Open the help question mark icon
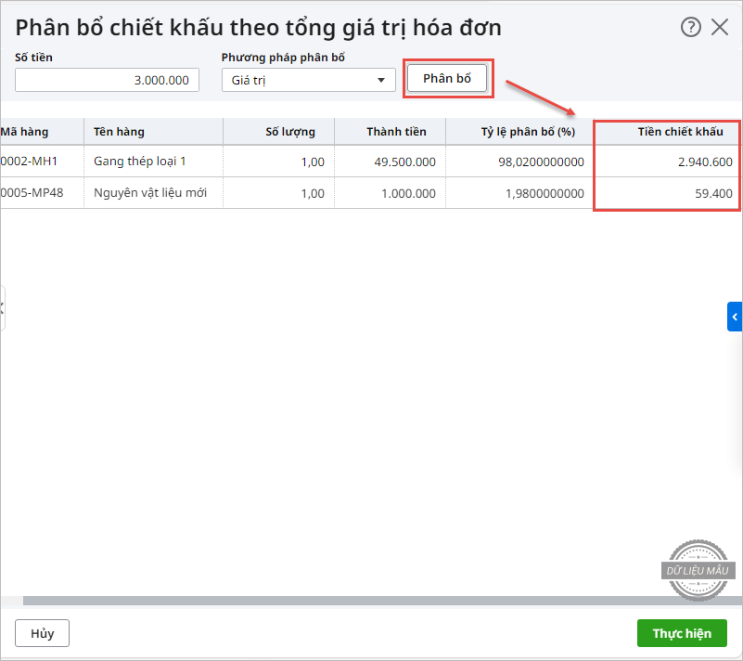Image resolution: width=743 pixels, height=661 pixels. (x=690, y=27)
